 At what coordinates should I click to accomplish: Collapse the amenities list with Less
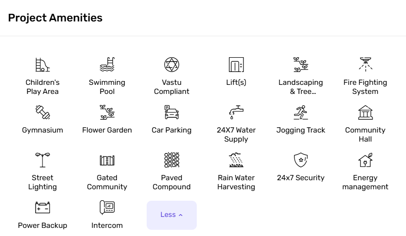(x=171, y=215)
